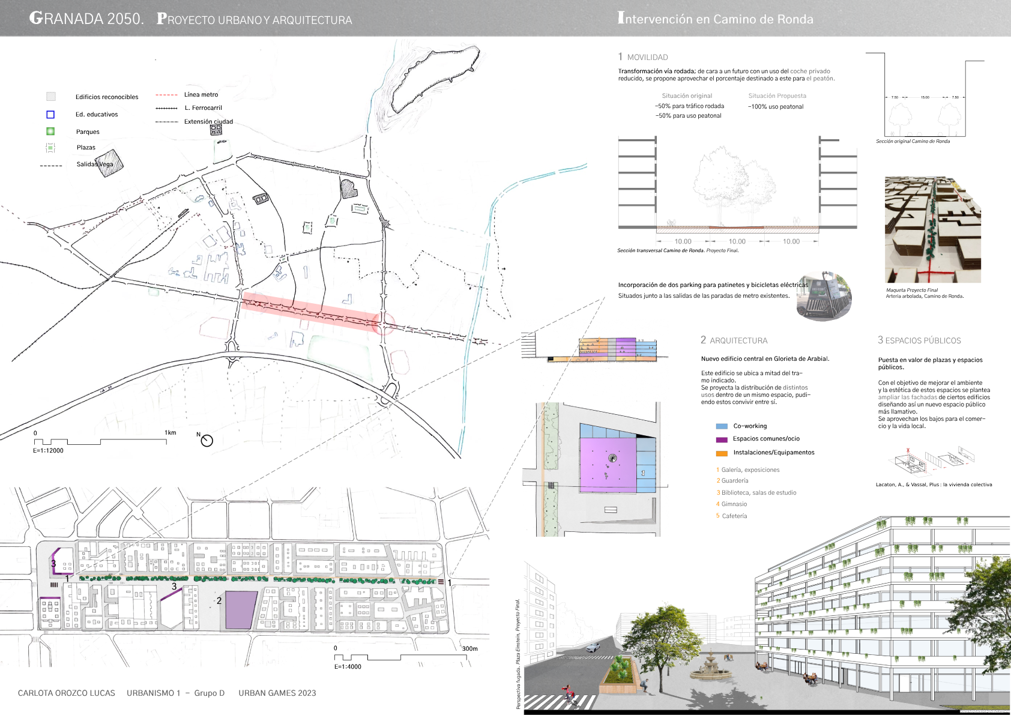Click the E=1:4000 scale bar graphic
Viewport: 1011px width, 715px height.
coord(400,657)
